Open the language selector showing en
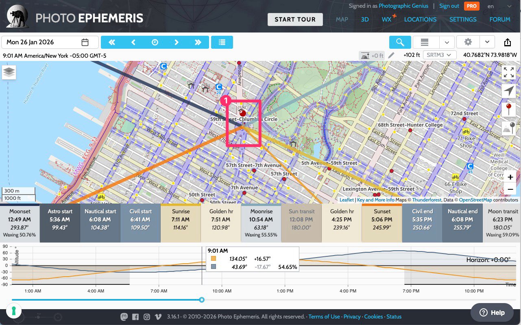Viewport: 521px width, 325px height. click(x=499, y=6)
